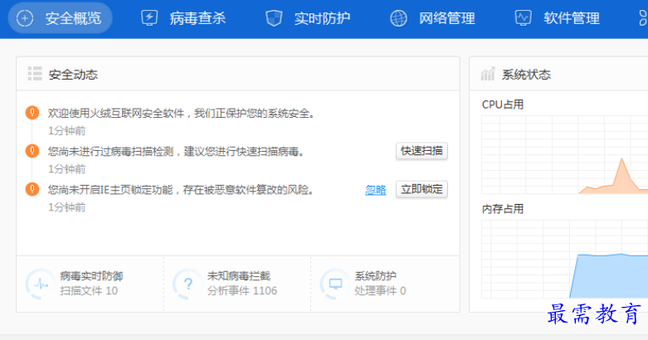Open the 安全概览 tab
This screenshot has width=648, height=340.
click(60, 18)
